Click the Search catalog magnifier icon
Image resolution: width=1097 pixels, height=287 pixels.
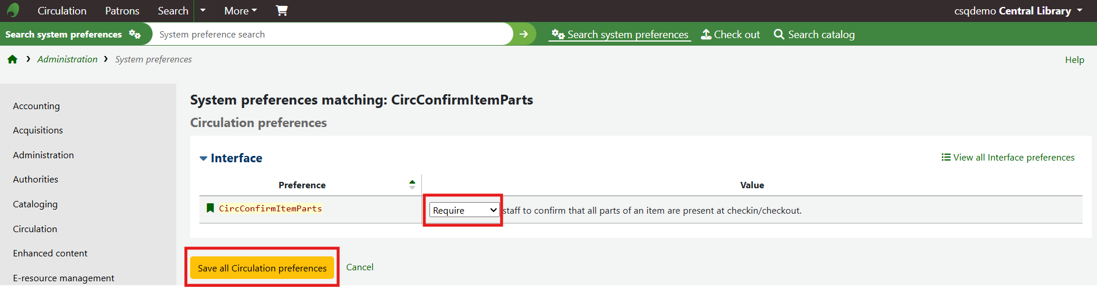779,35
